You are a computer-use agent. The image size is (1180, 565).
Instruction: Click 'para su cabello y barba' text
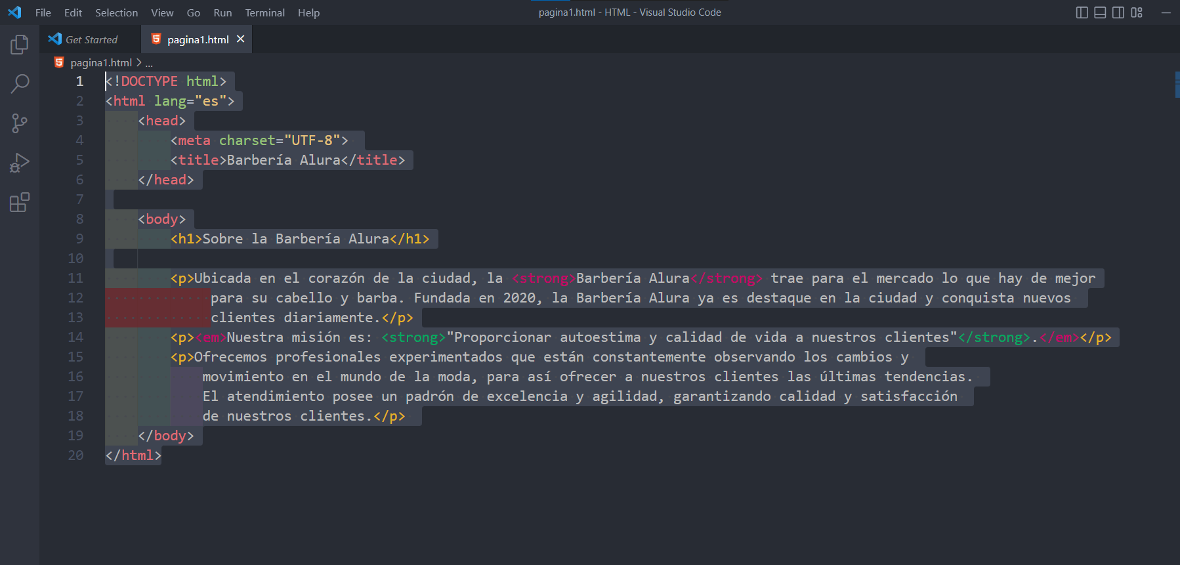[304, 298]
